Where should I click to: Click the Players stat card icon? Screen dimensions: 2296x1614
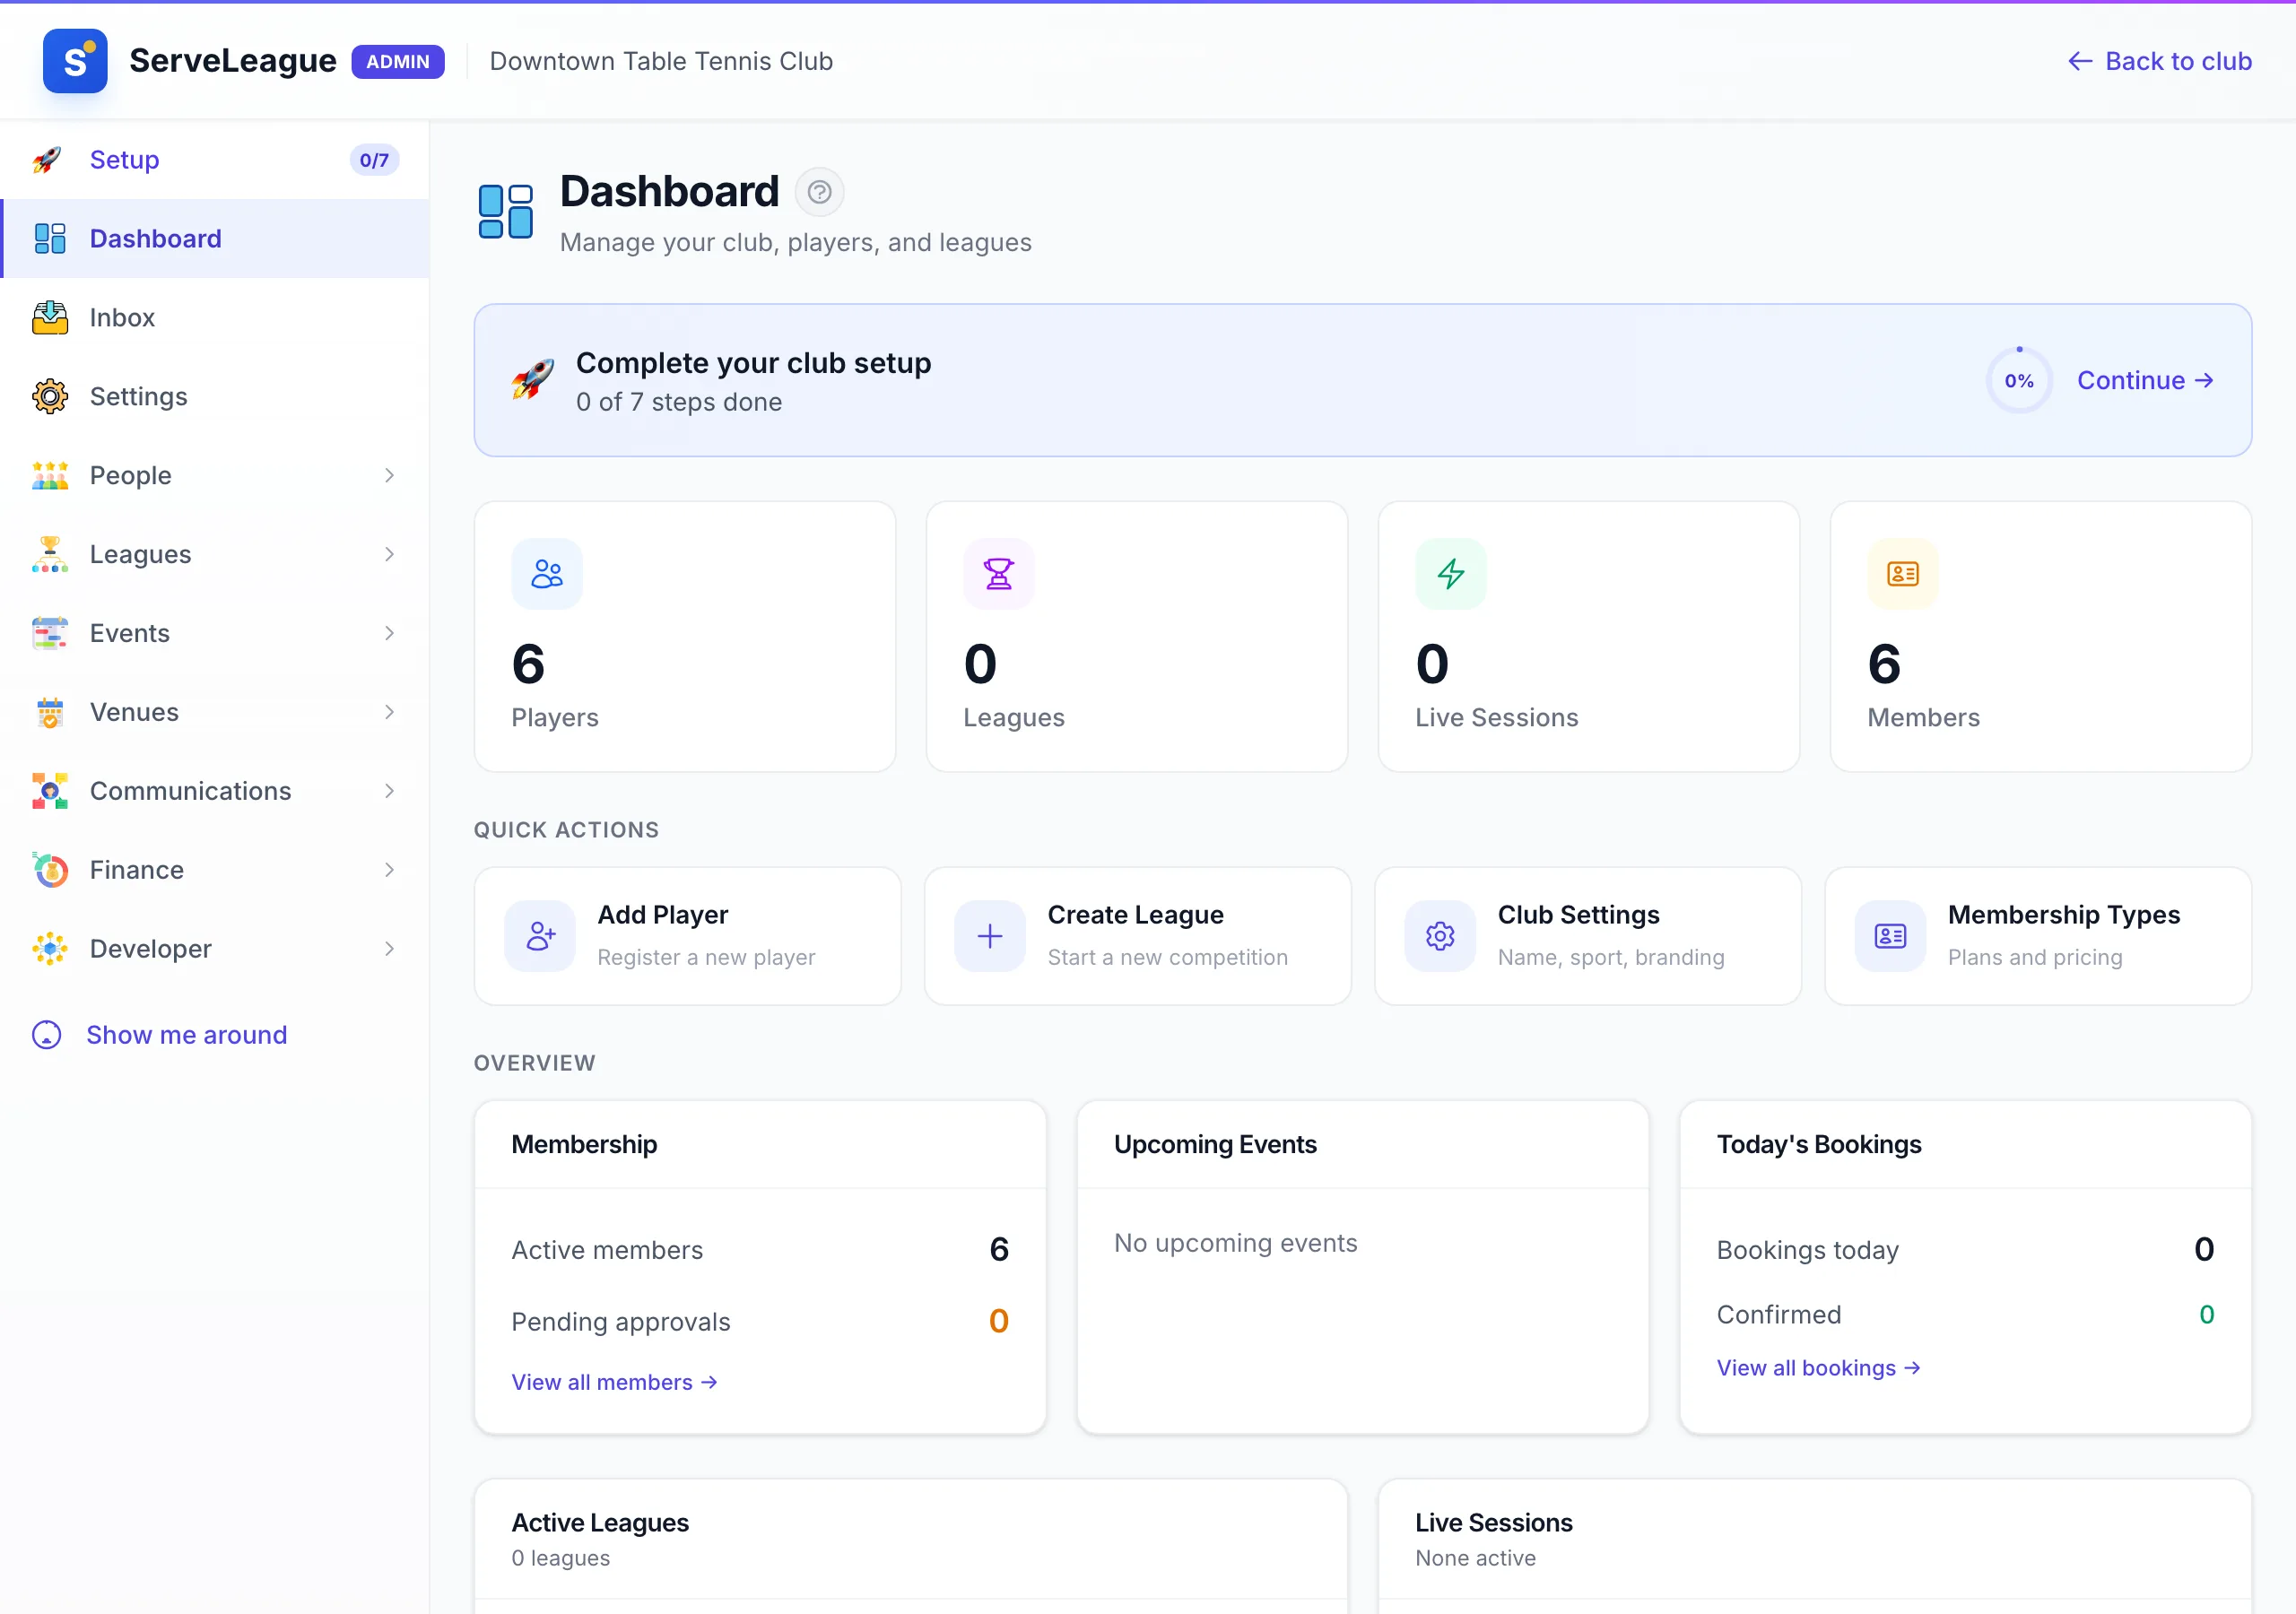click(x=547, y=574)
